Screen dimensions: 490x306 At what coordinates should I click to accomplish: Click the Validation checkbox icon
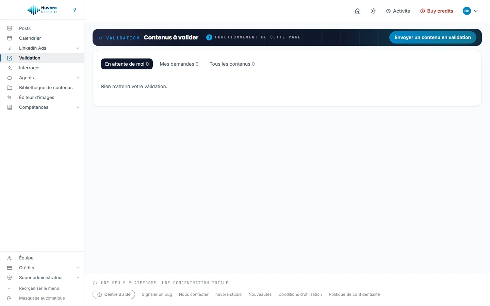pos(10,58)
